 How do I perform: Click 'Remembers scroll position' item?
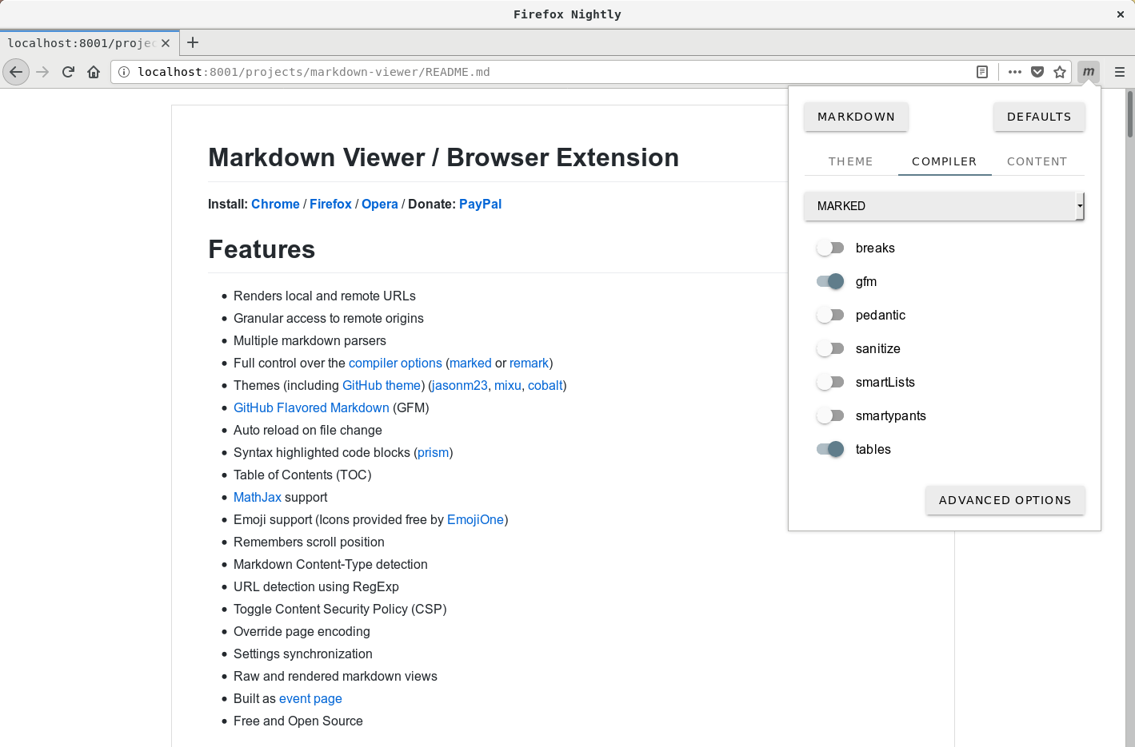[309, 542]
